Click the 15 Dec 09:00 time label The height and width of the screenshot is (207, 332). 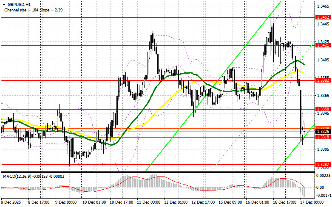pos(230,202)
